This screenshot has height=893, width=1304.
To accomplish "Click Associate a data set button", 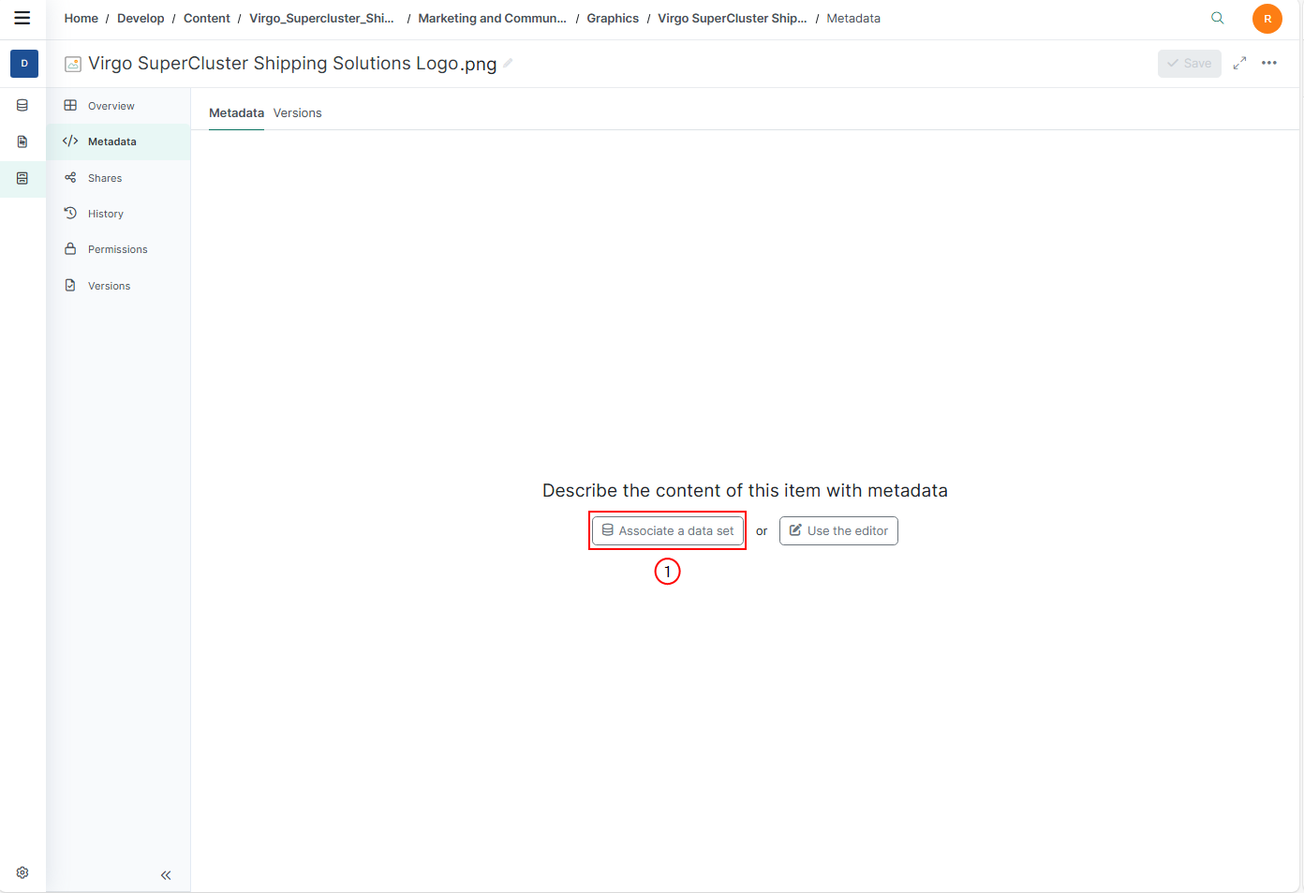I will coord(667,531).
